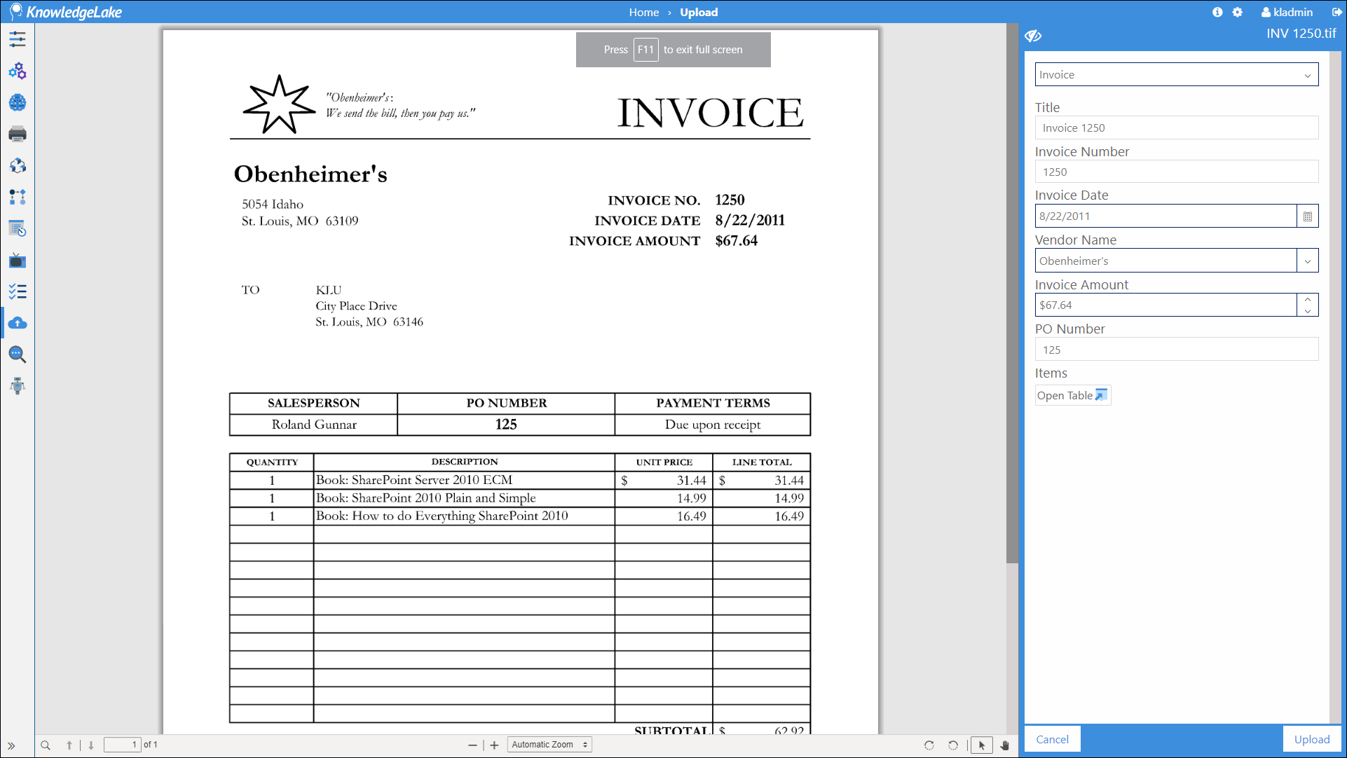The image size is (1347, 758).
Task: Click invoice date 8/22/2011 on document
Action: (750, 220)
